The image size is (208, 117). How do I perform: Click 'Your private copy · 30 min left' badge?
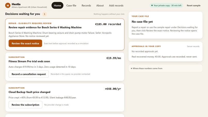166,5
